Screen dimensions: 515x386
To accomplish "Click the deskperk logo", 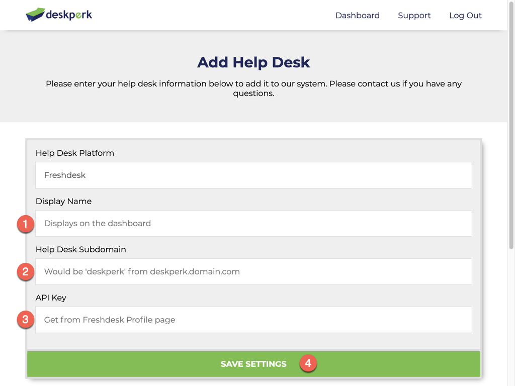I will [59, 15].
